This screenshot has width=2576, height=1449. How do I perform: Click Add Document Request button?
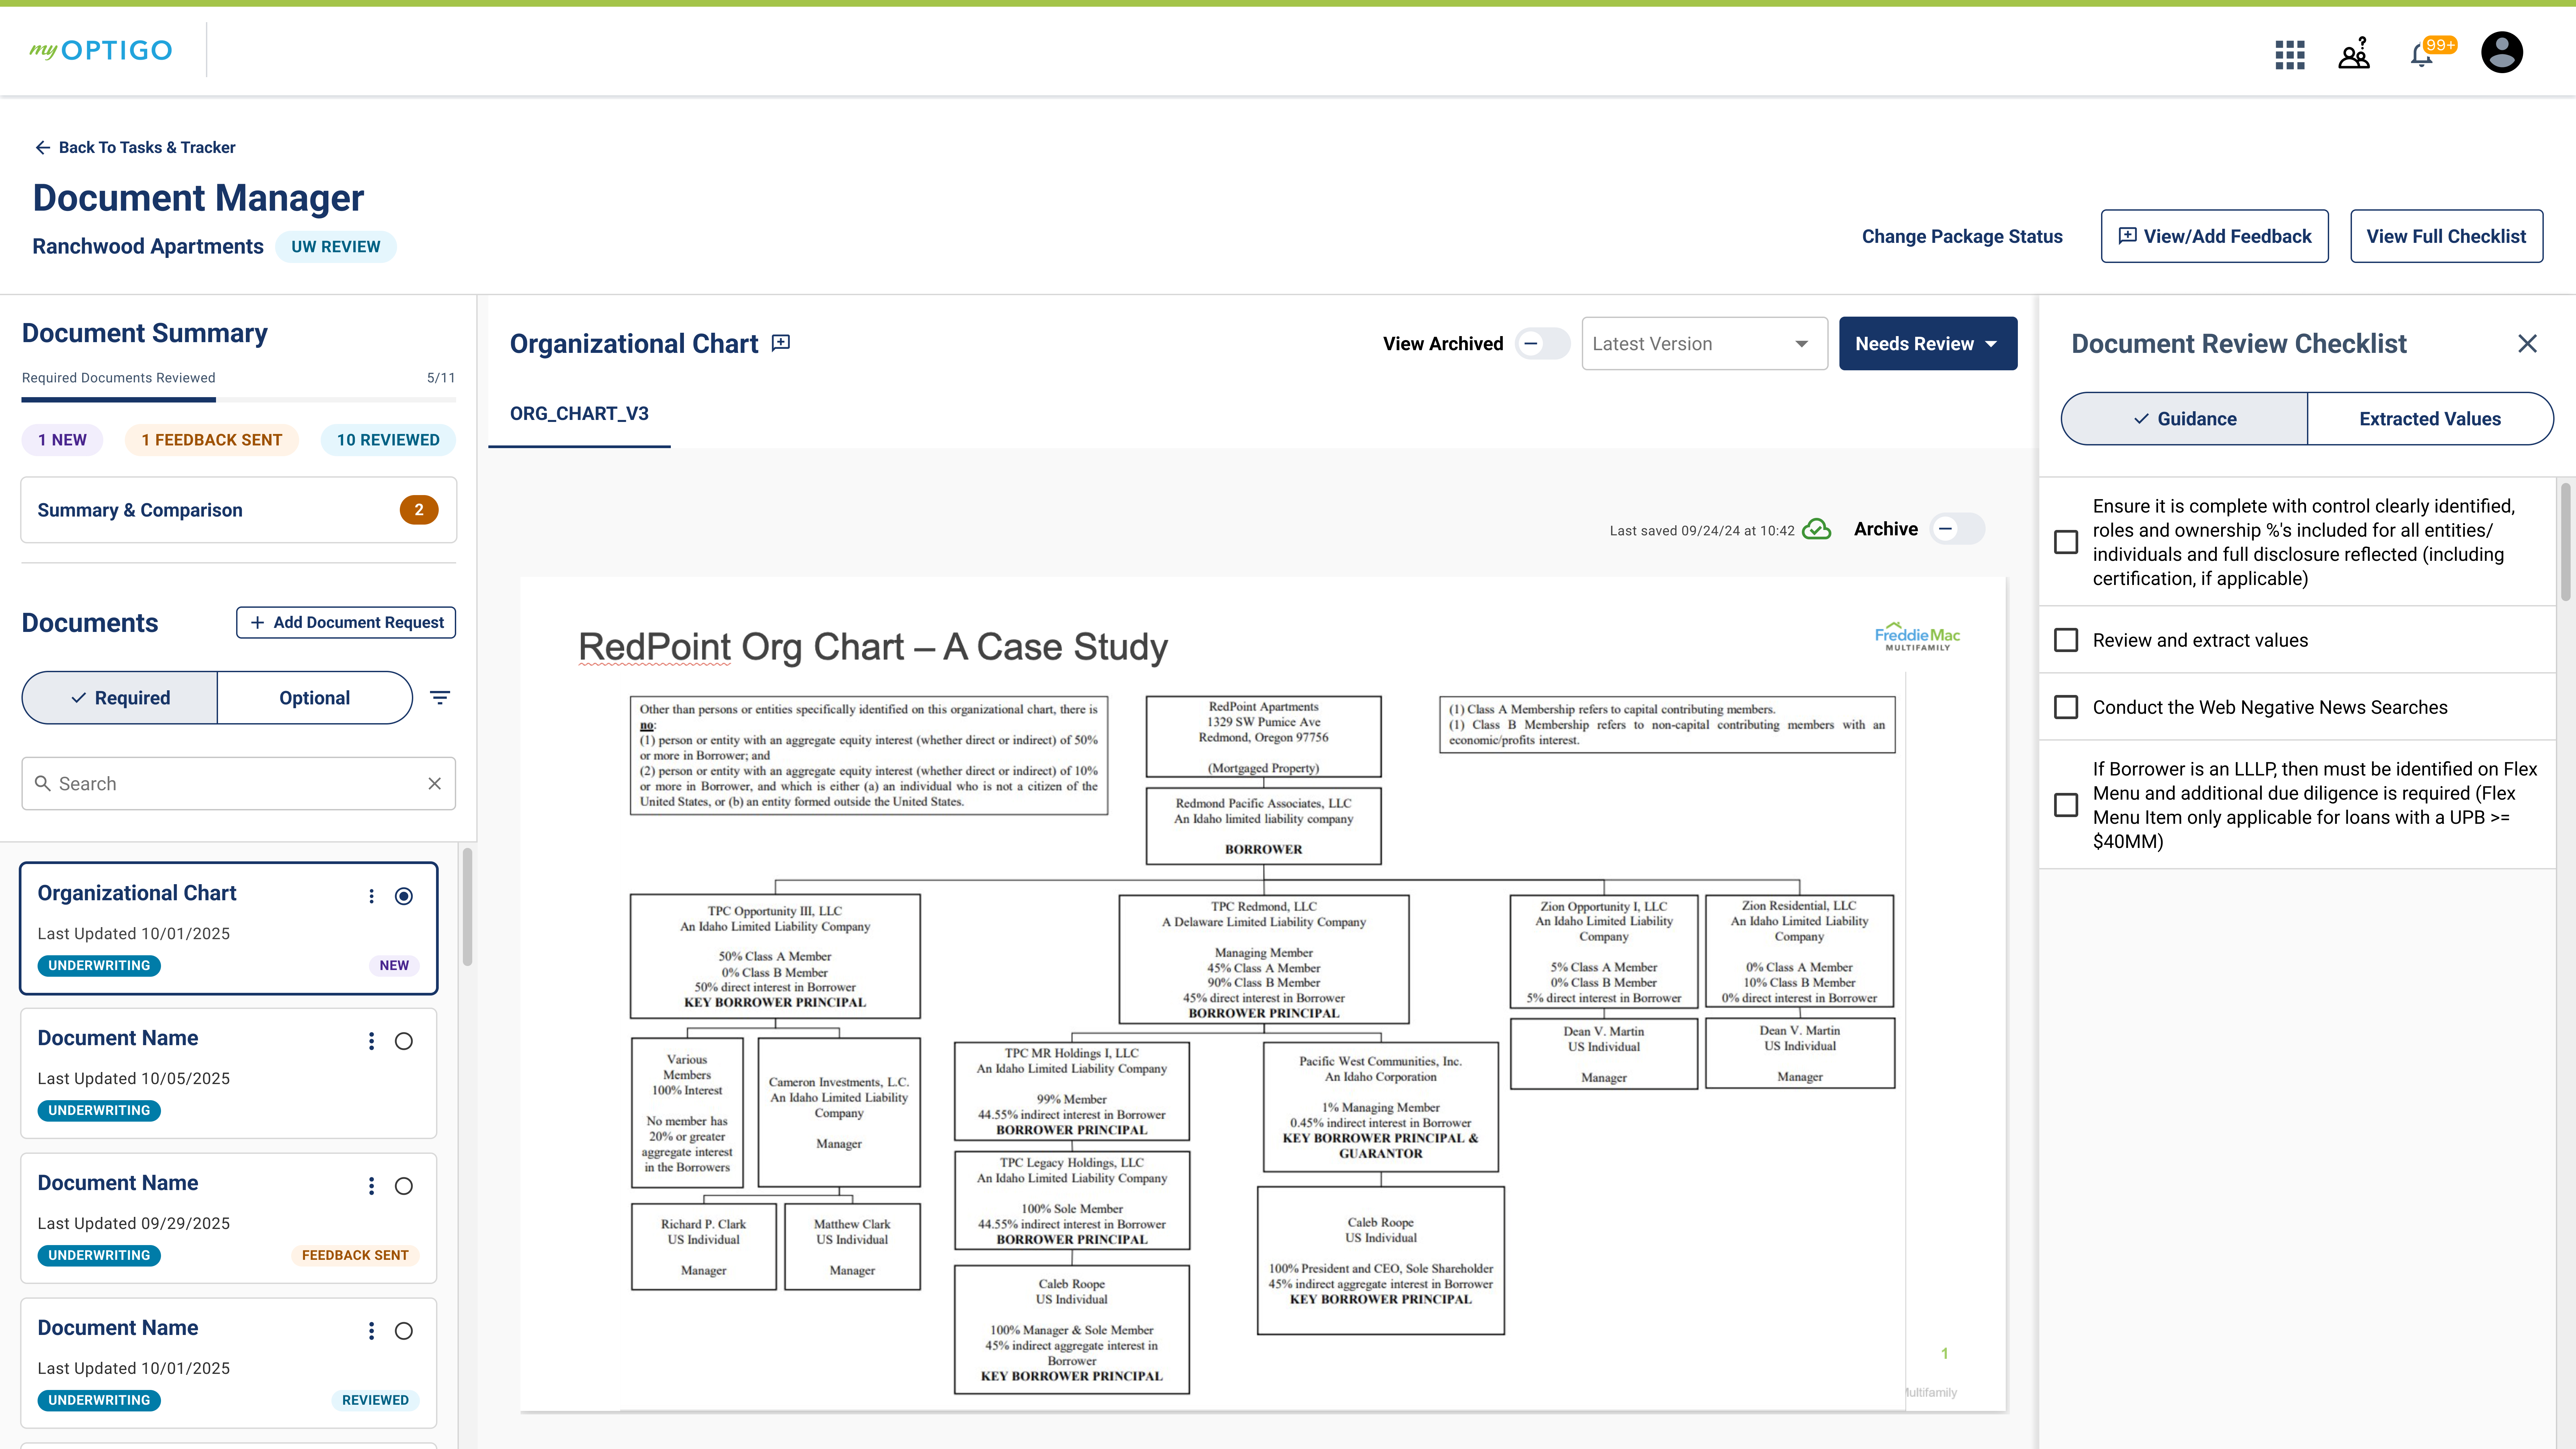[x=346, y=622]
